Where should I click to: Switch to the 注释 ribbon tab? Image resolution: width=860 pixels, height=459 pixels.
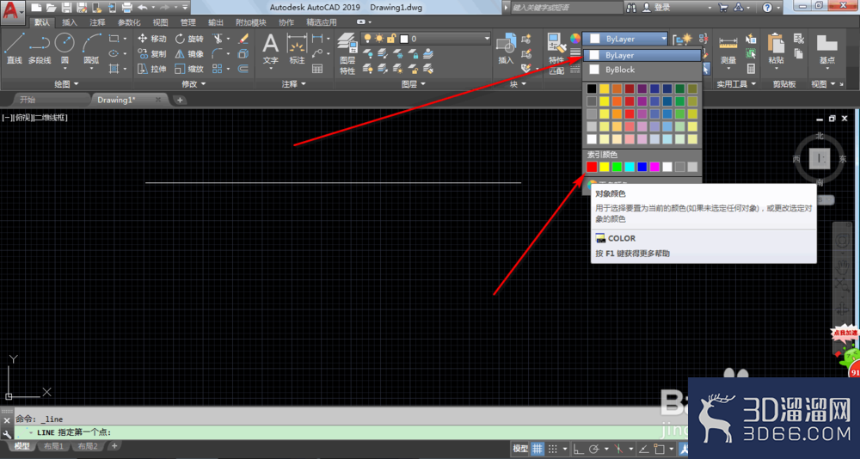(98, 22)
